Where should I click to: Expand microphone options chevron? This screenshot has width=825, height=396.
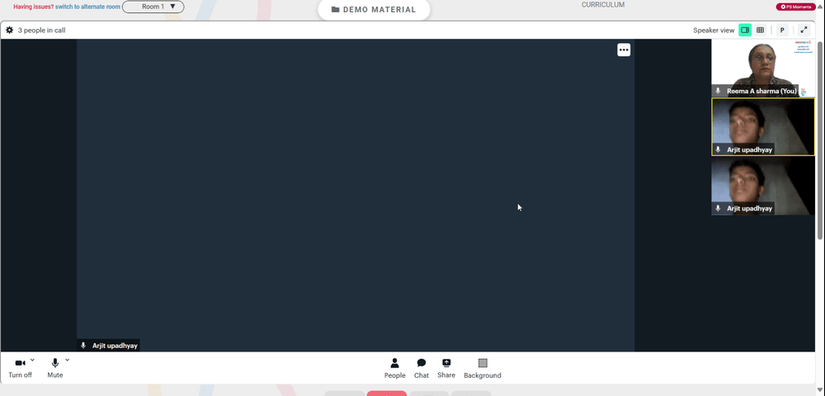68,360
